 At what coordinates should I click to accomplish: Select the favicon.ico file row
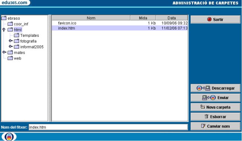pyautogui.click(x=120, y=23)
